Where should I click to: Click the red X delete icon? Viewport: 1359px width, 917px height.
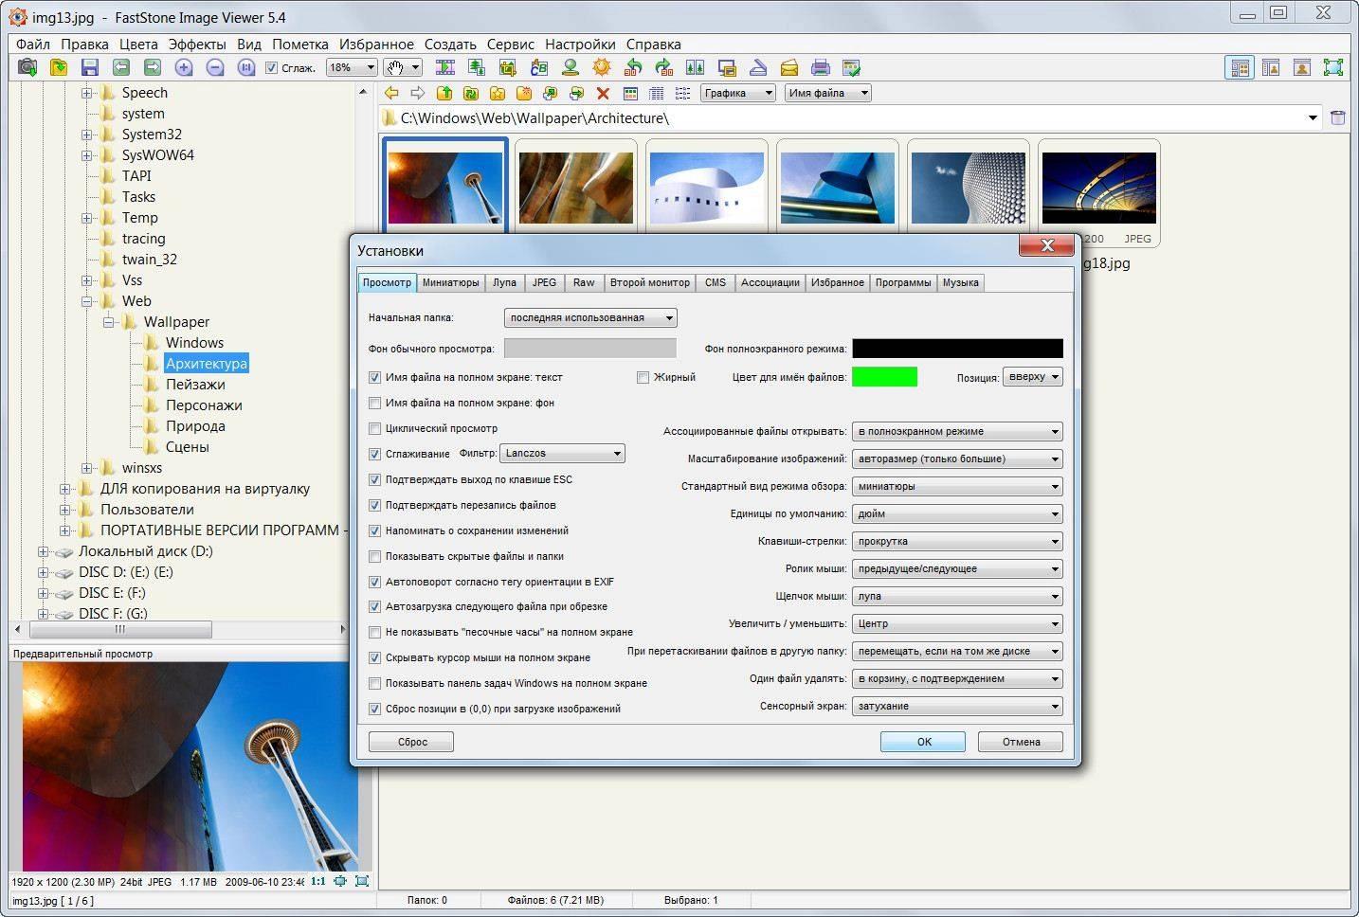click(x=603, y=93)
